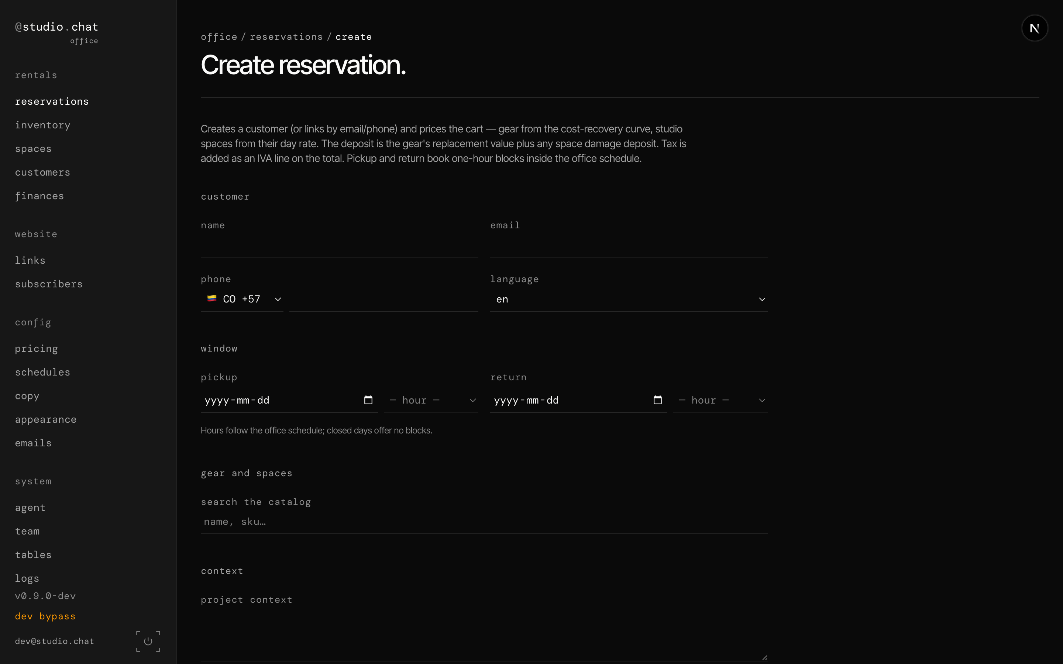
Task: Focus the phone number field
Action: [384, 299]
